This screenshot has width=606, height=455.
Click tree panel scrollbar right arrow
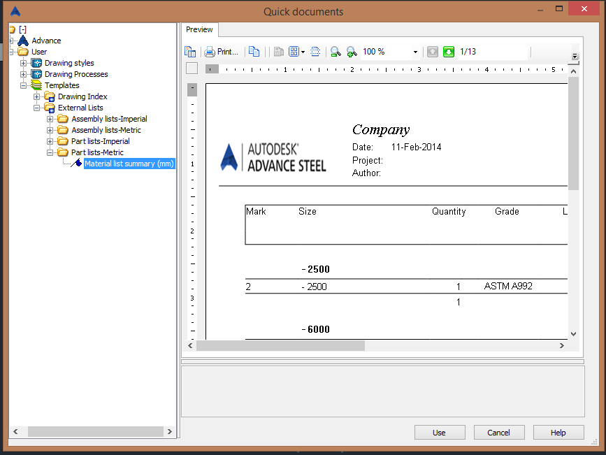pyautogui.click(x=170, y=431)
